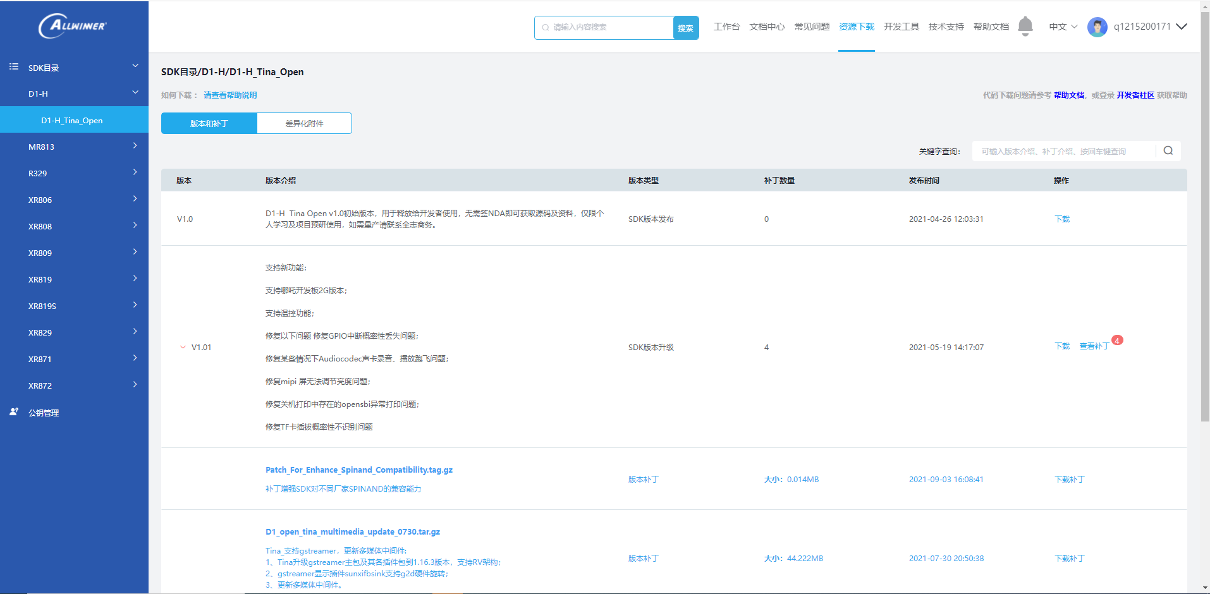Open Patch_For_Enhance_Spinand_Compatibility.tag.gz link
The width and height of the screenshot is (1210, 594).
(x=358, y=470)
